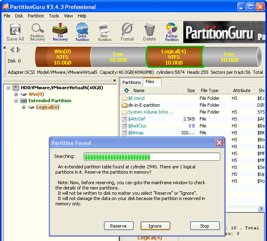The height and width of the screenshot is (241, 267).
Task: Expand the Win(0) tree node
Action: pyautogui.click(x=16, y=94)
